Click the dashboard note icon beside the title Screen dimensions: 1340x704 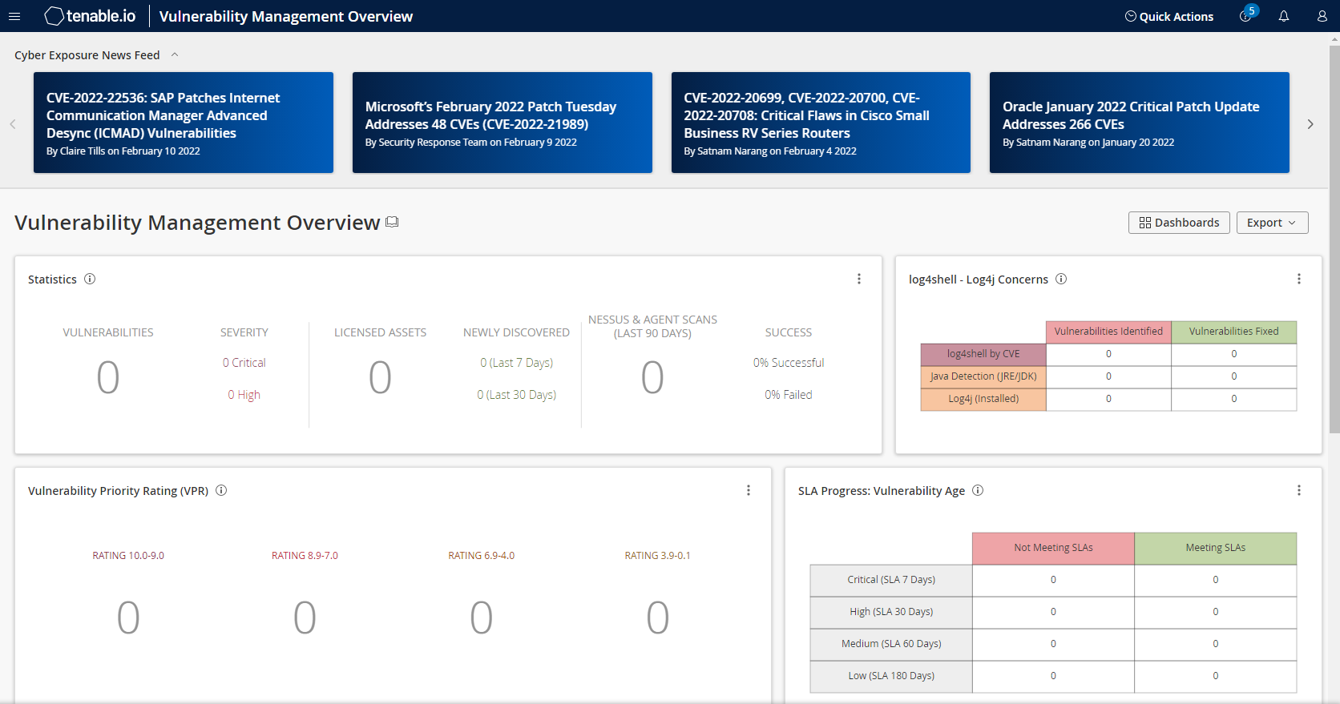point(392,222)
